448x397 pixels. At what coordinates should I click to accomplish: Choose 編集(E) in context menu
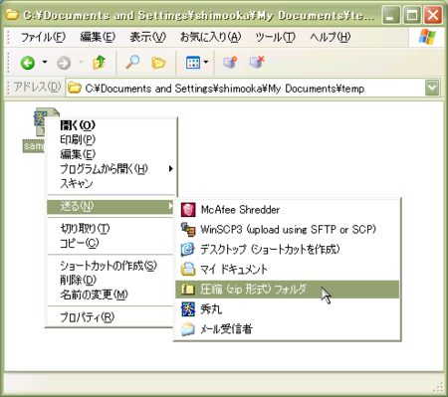(x=111, y=154)
